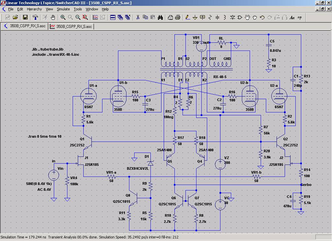This screenshot has width=332, height=241.
Task: Click the '15k' value of R5
Action: [143, 219]
